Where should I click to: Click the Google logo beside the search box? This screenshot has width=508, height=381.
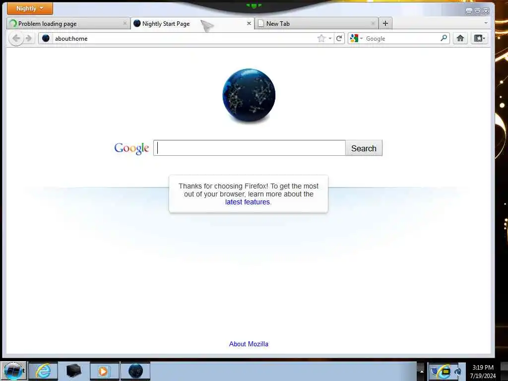pos(131,148)
